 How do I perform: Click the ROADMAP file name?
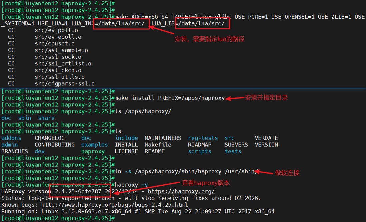(x=200, y=145)
